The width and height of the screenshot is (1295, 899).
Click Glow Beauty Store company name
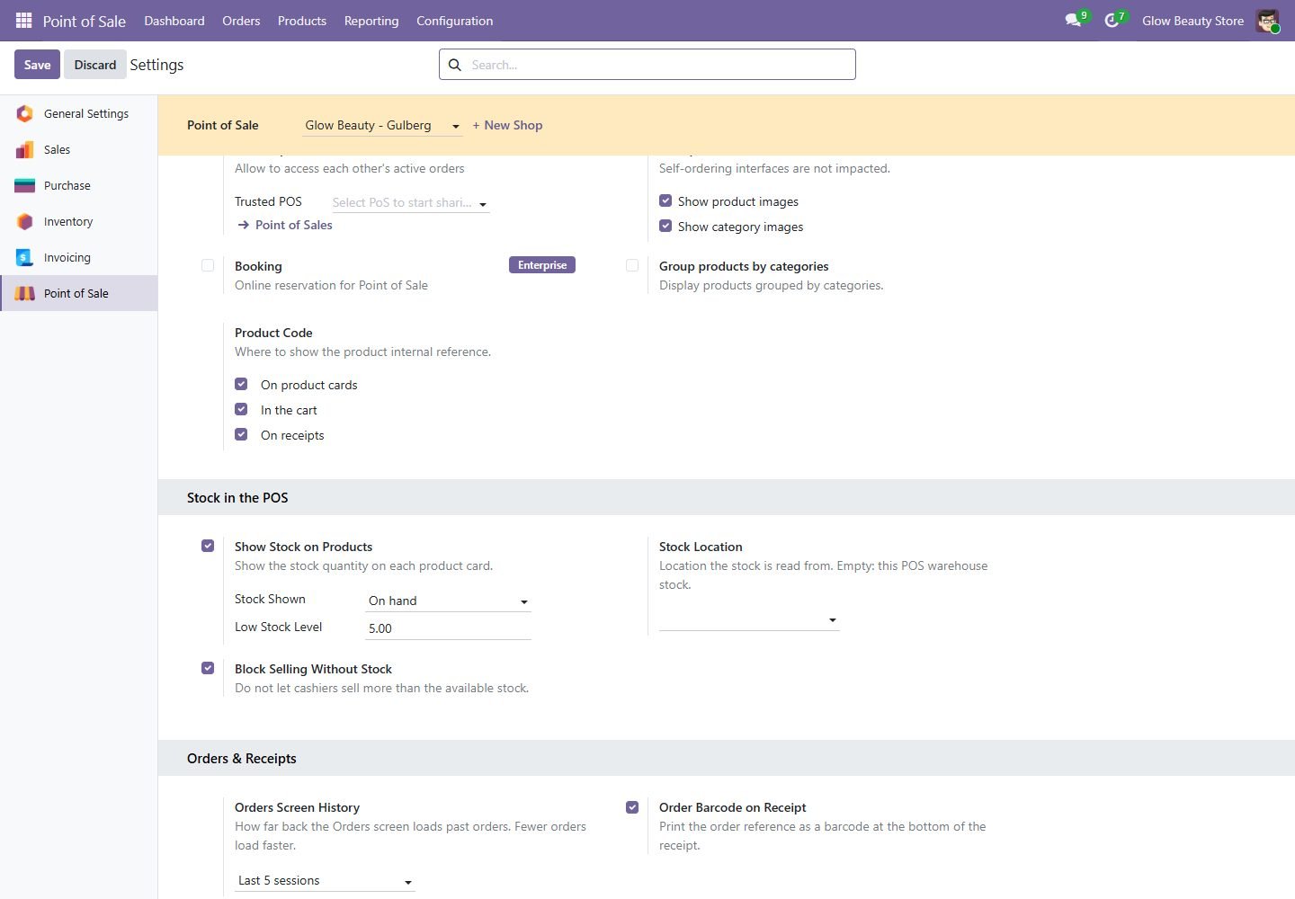(x=1192, y=21)
